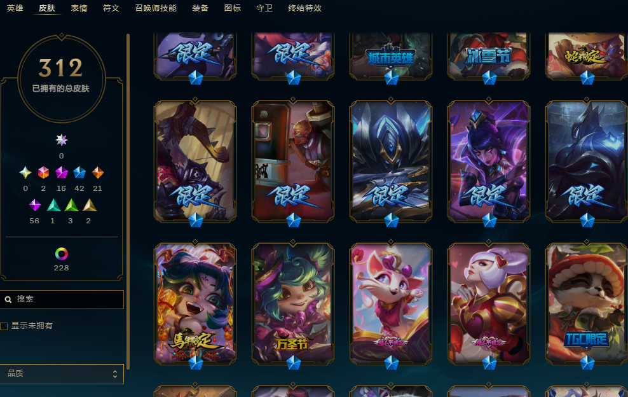Click the green triangle gem icon showing 3

coord(71,205)
